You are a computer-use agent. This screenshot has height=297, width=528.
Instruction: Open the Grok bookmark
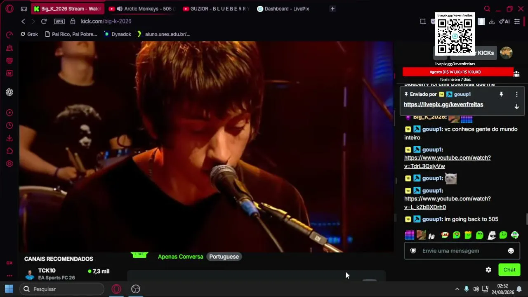(x=29, y=34)
